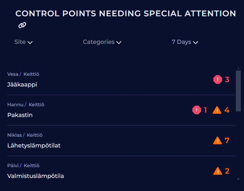
Task: Expand the Categories filter dropdown
Action: click(x=102, y=42)
